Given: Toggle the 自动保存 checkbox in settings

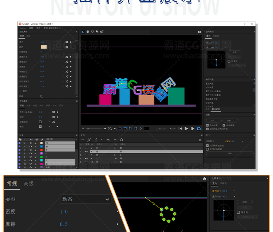Looking at the screenshot, I should (224, 125).
